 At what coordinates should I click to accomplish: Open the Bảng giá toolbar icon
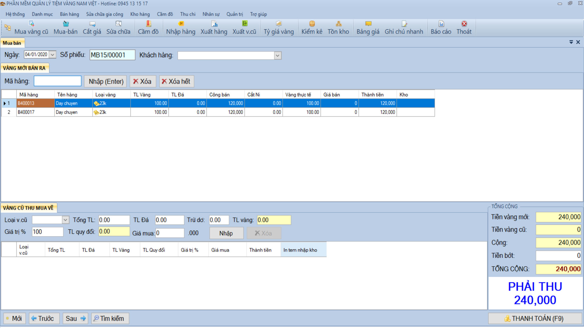(x=368, y=24)
